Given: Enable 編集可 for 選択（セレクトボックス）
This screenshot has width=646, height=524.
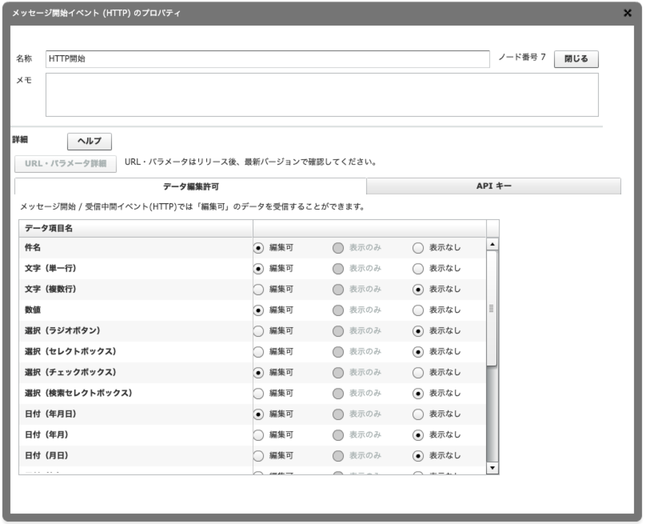Looking at the screenshot, I should coord(259,352).
